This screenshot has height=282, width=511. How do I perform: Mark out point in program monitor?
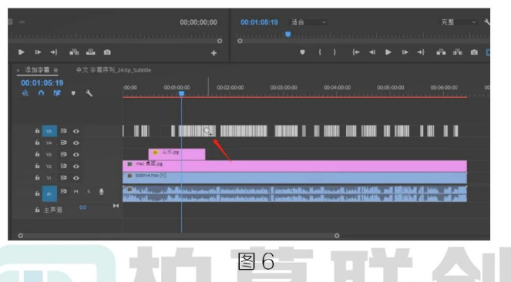pyautogui.click(x=335, y=52)
